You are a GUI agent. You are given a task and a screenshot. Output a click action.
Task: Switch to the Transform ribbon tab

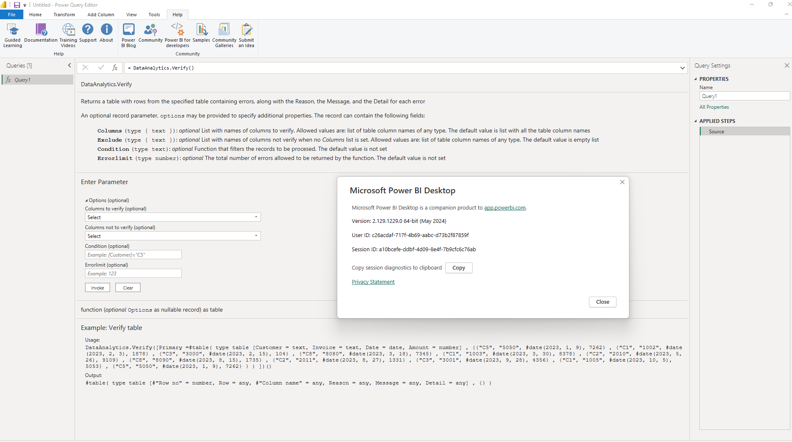tap(64, 15)
